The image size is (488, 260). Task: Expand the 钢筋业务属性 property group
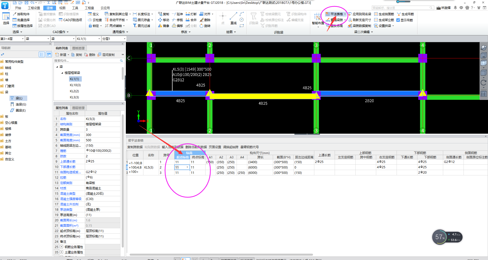tap(61, 247)
